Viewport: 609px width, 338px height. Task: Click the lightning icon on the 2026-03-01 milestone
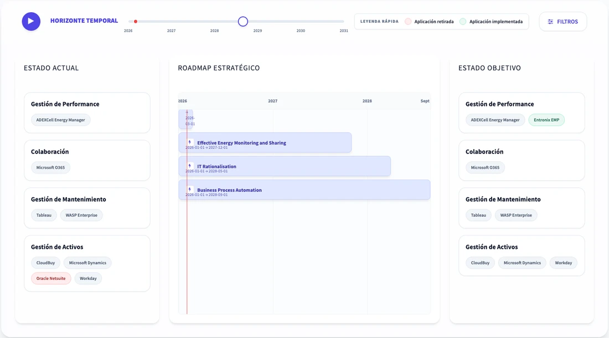(186, 112)
